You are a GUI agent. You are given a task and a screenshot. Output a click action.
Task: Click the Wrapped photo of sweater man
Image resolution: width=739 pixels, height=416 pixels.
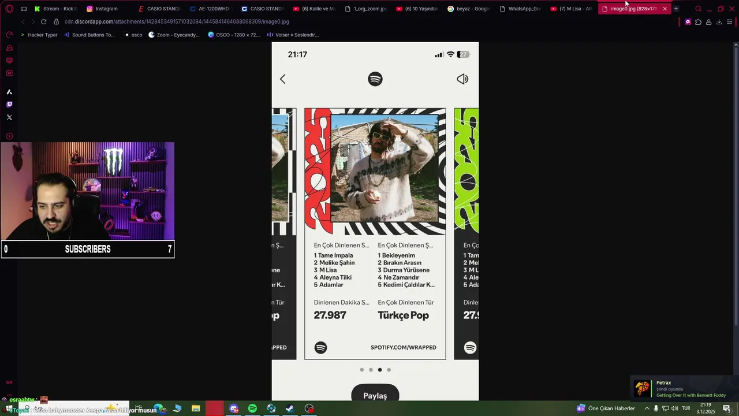tap(384, 168)
